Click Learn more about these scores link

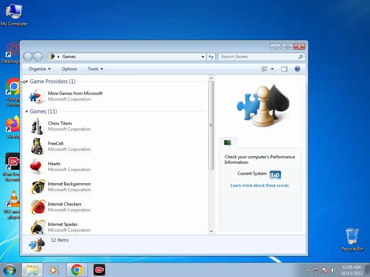point(259,185)
